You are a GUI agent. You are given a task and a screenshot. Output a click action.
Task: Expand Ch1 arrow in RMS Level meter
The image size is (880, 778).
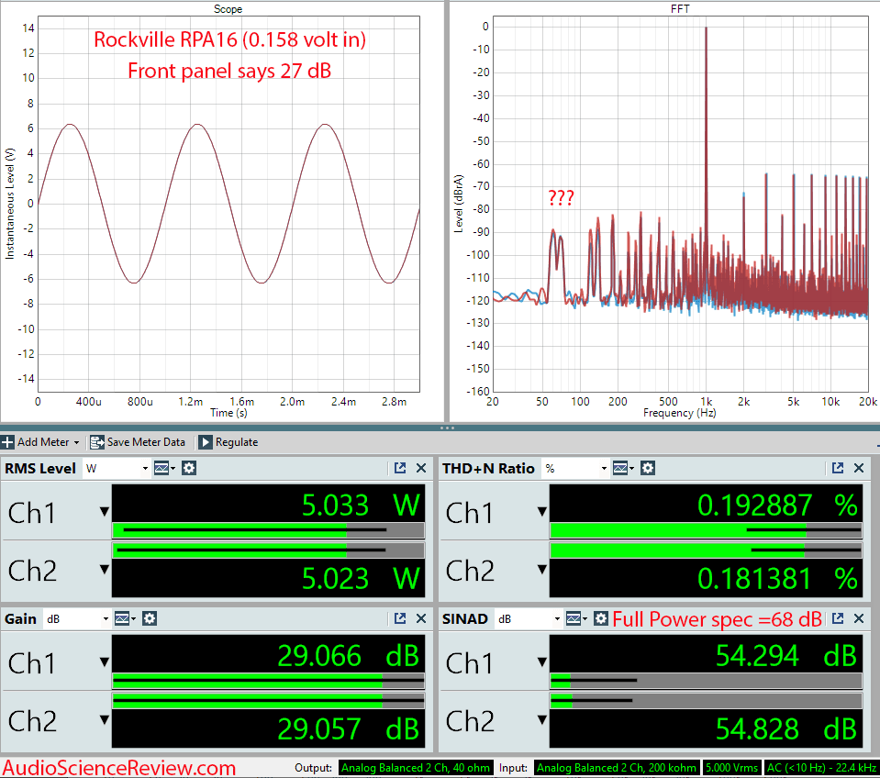click(105, 512)
